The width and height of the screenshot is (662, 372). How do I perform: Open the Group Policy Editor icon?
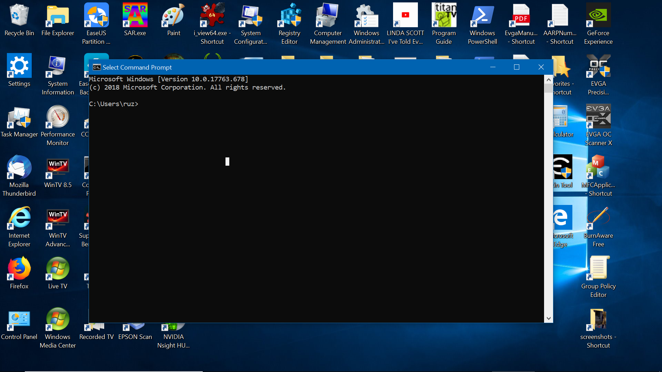[598, 269]
